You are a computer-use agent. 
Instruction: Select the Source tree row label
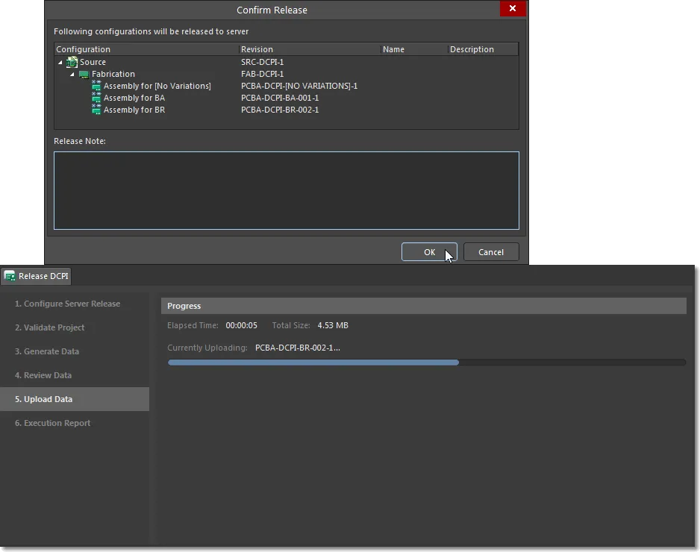click(93, 62)
